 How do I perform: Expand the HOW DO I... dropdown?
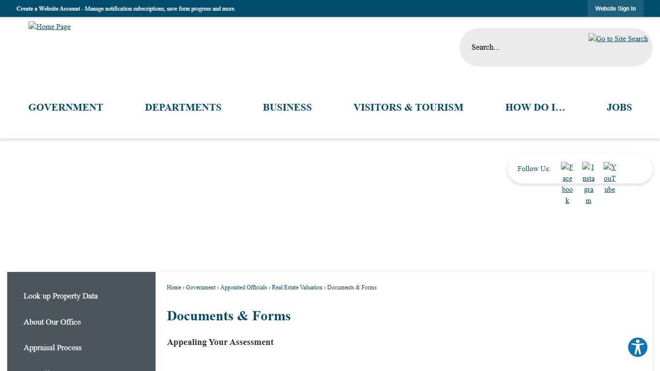(535, 107)
